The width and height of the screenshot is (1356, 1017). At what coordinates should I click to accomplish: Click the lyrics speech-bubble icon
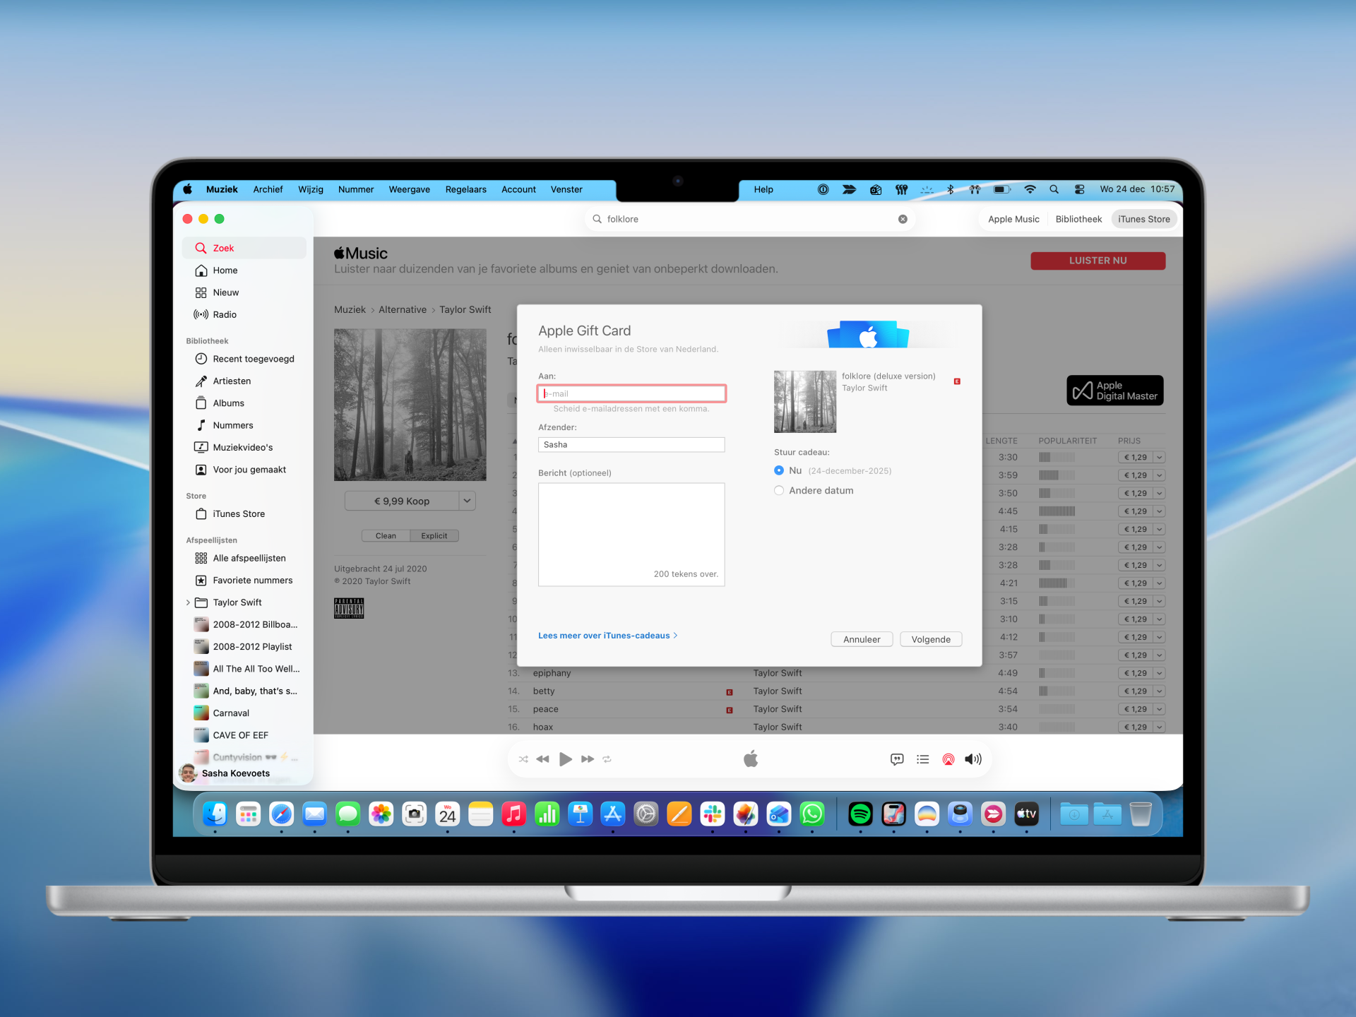(x=897, y=759)
